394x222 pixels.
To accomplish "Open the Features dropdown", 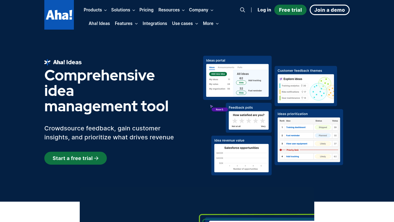I will click(126, 23).
